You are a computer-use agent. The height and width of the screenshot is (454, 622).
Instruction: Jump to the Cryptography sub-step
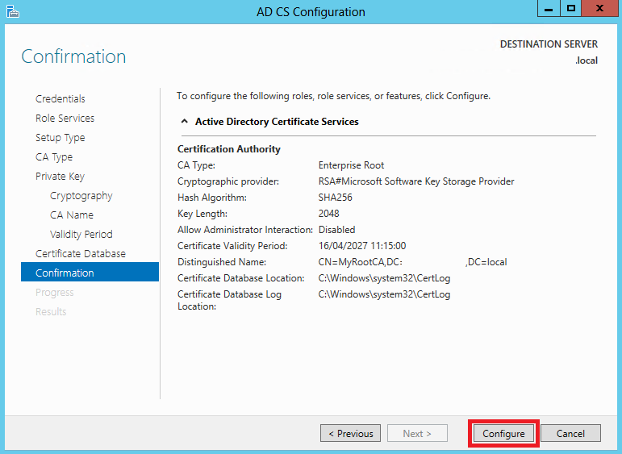point(81,195)
